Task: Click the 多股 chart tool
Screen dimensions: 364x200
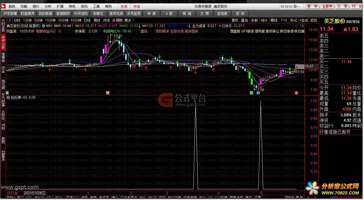Action: (254, 20)
